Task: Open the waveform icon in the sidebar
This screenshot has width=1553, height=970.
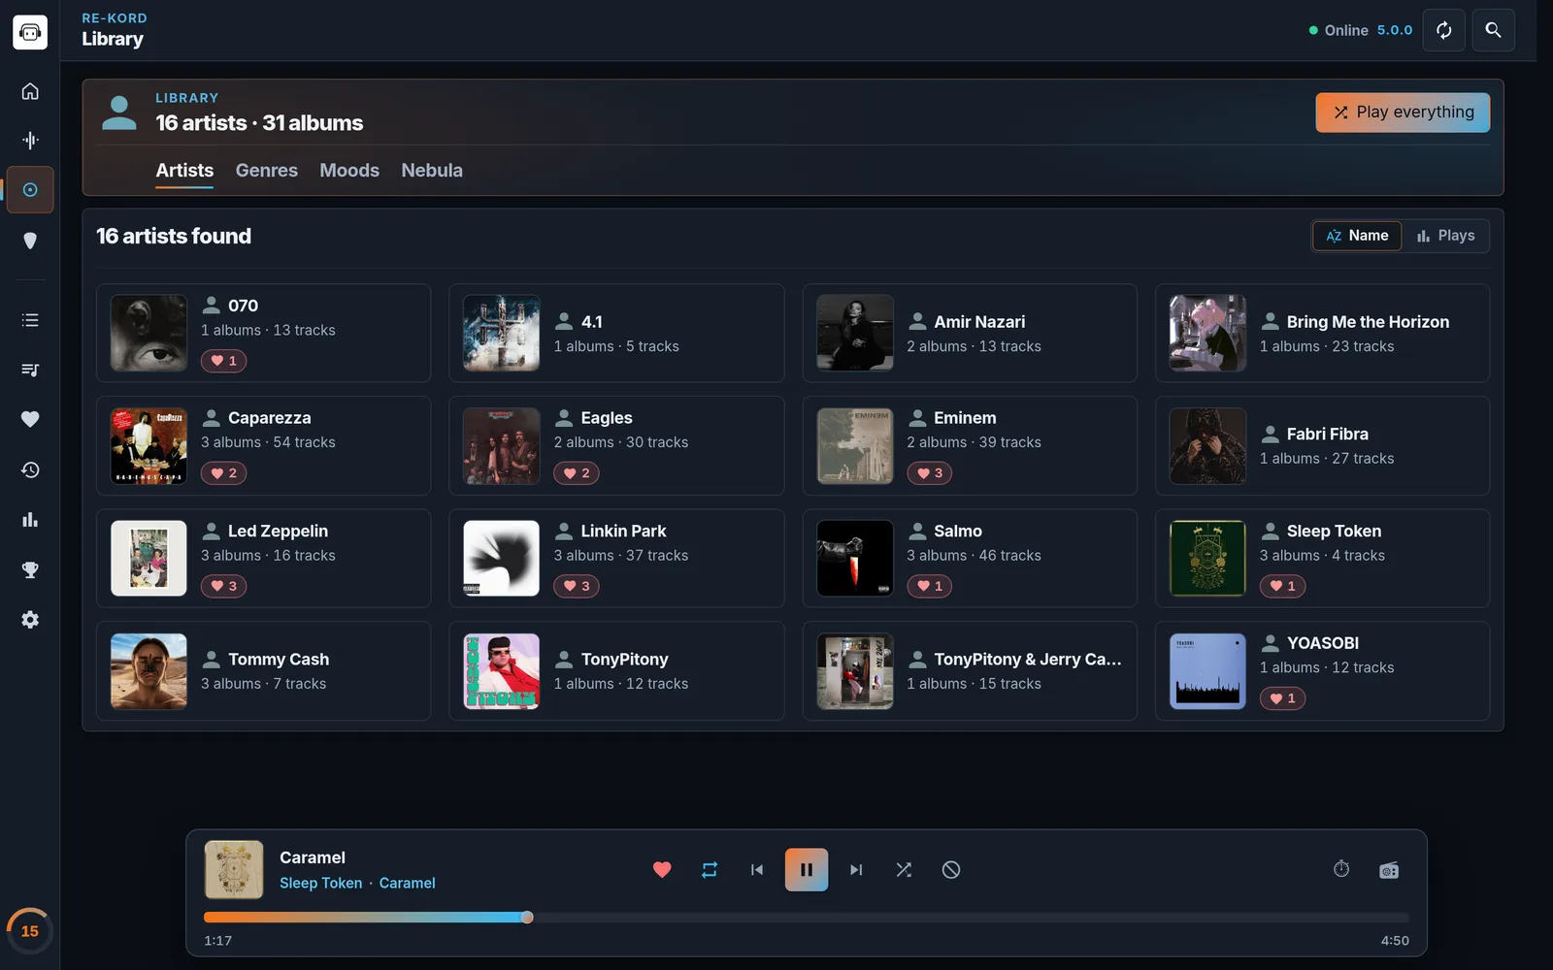Action: 30,141
